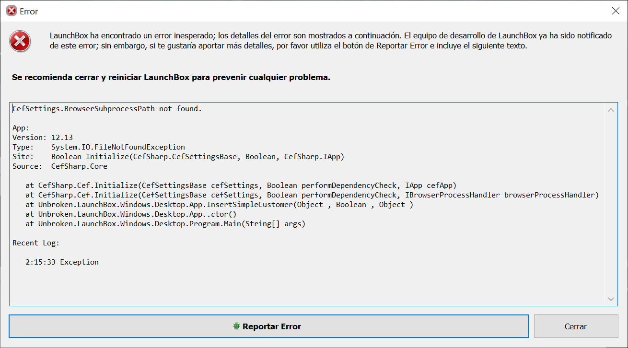Close the Error dialog window
Screen dimensions: 628x348
pos(616,11)
